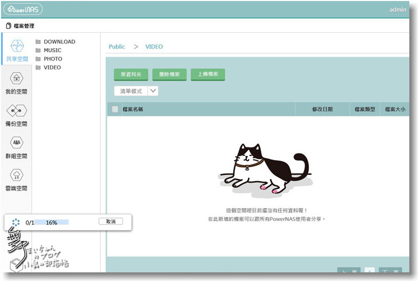Click the DOWNLOAD folder icon
Image resolution: width=418 pixels, height=281 pixels.
click(38, 42)
